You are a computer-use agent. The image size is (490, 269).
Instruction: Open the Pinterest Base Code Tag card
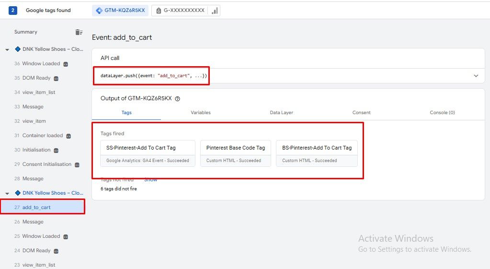tap(235, 153)
